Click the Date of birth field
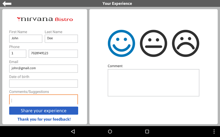 coord(43,84)
